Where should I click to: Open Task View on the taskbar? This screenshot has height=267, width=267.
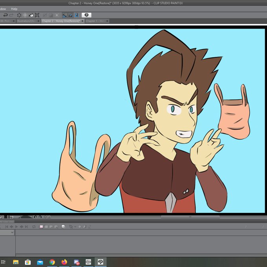point(4,262)
